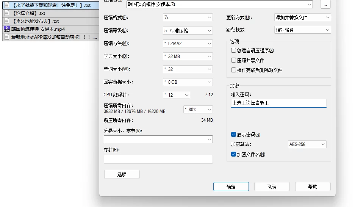
Task: Click the text file icon next to 【论坛介绍】.txt
Action: pyautogui.click(x=7, y=13)
